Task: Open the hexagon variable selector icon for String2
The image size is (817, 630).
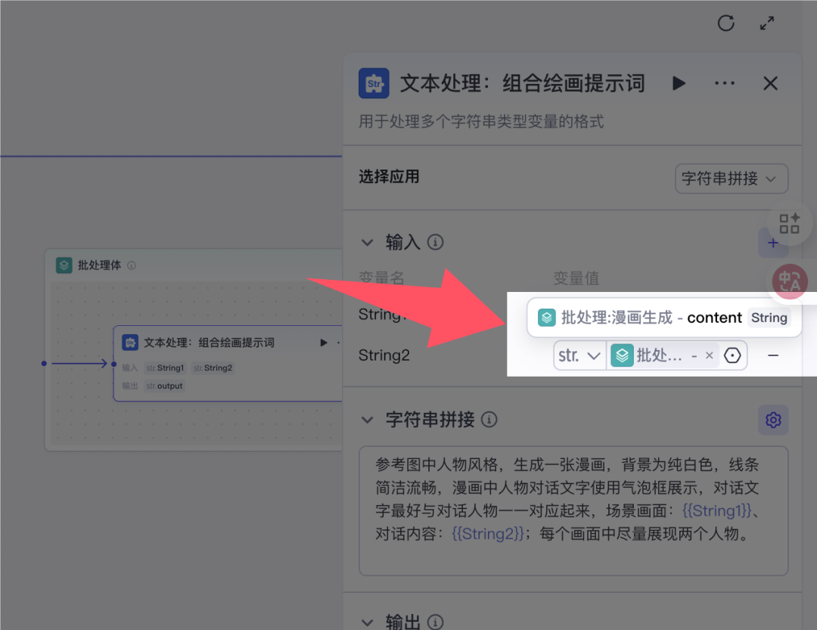Action: click(732, 355)
